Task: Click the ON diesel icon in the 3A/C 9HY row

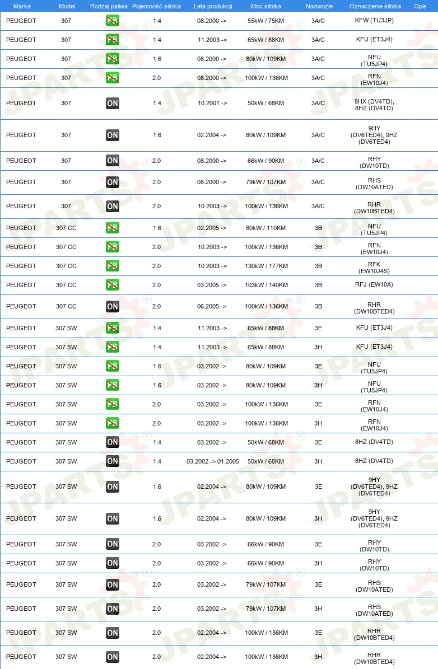Action: pyautogui.click(x=112, y=135)
